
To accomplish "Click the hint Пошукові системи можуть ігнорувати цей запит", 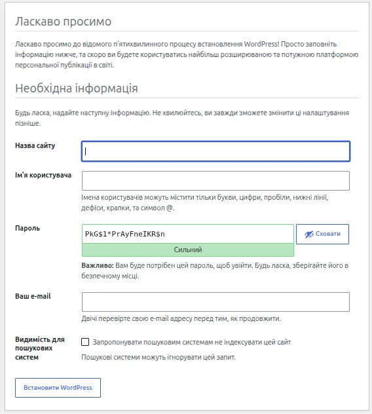I will tap(158, 357).
